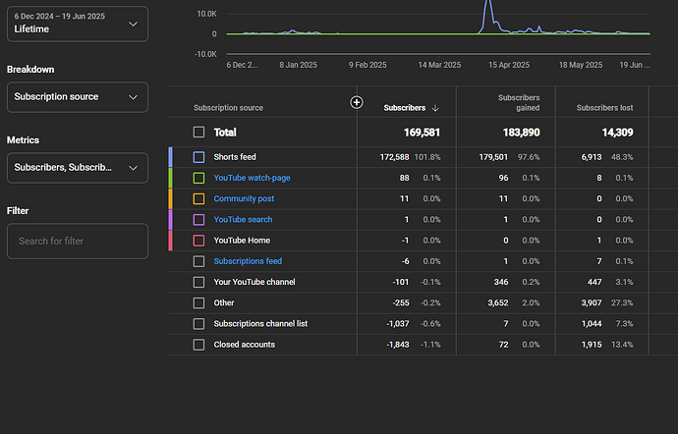Click the subscriber spike on the chart
The height and width of the screenshot is (434, 678).
click(487, 10)
